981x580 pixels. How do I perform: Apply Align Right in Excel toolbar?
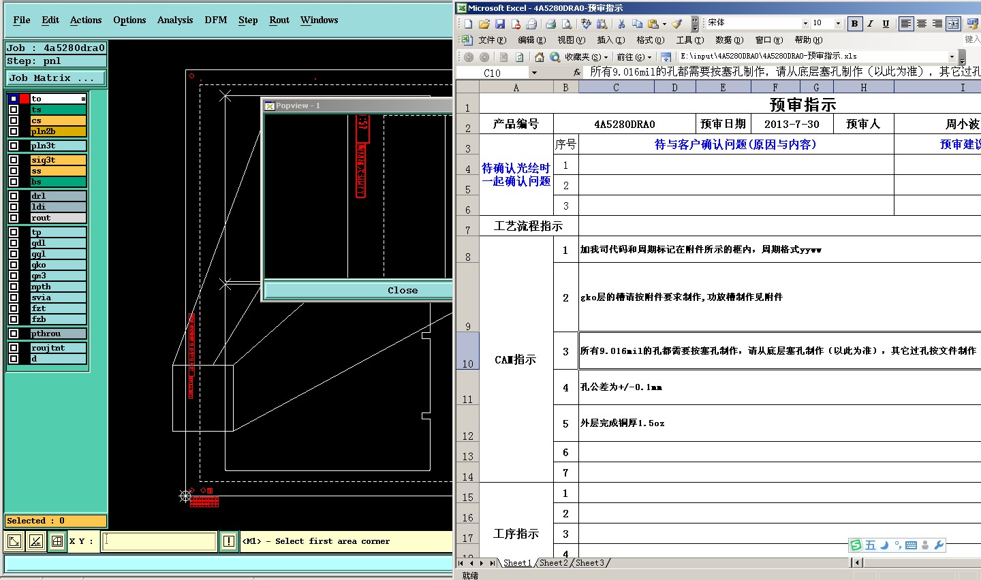point(937,24)
